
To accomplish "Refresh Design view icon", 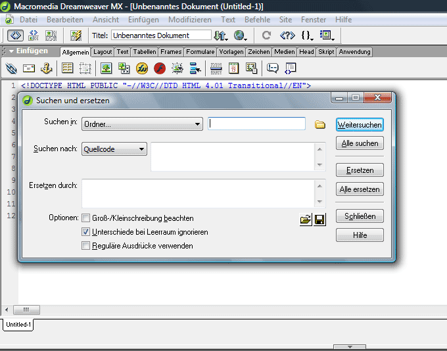I will pos(266,35).
